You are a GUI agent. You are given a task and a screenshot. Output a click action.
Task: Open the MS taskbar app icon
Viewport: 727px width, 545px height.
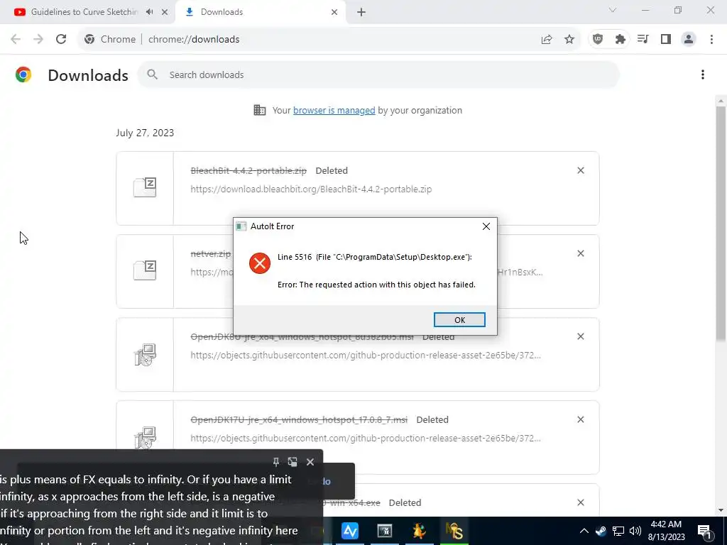[454, 531]
